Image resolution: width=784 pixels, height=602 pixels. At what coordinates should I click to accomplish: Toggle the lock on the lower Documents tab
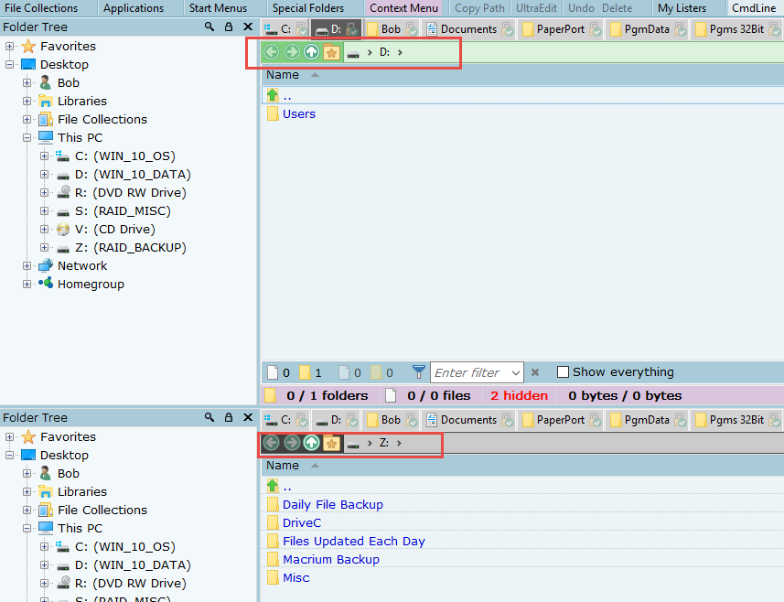click(x=508, y=420)
